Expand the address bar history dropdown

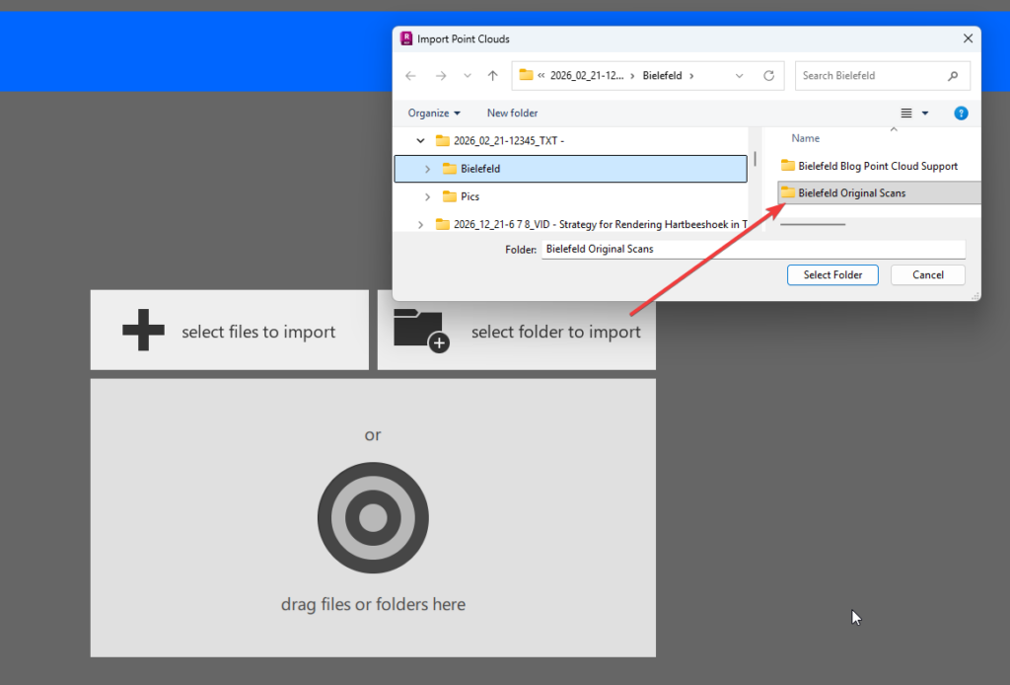740,76
